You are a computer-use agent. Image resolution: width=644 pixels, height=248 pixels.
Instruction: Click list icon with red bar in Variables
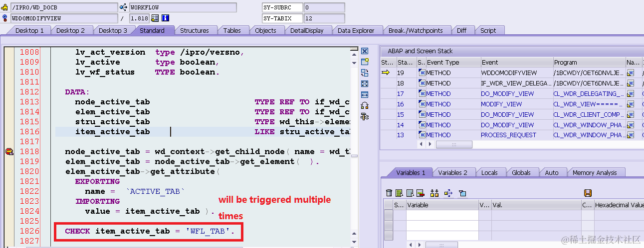click(420, 193)
